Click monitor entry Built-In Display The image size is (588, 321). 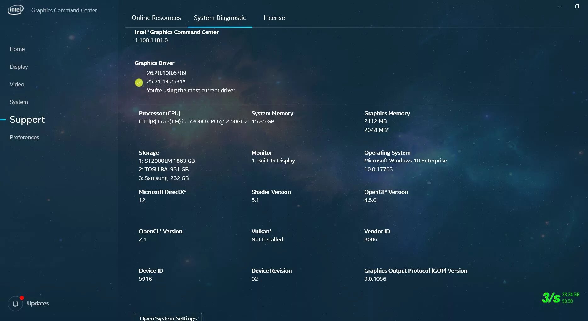tap(273, 160)
